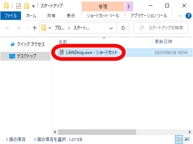Refresh the folder view
Image resolution: width=193 pixels, height=144 pixels.
[123, 28]
